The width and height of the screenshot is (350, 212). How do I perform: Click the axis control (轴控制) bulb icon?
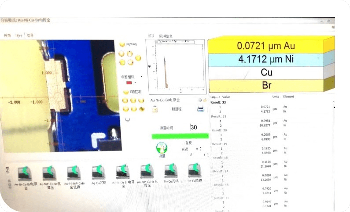coord(126,92)
